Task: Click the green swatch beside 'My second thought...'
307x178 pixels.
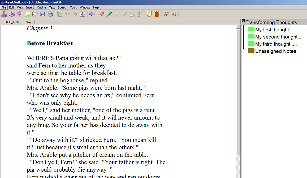Action: pyautogui.click(x=251, y=36)
